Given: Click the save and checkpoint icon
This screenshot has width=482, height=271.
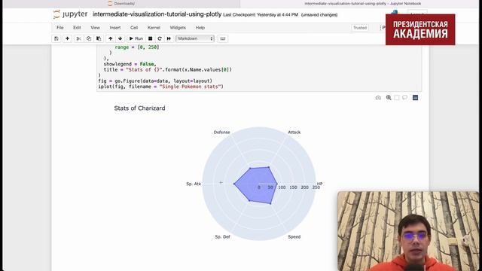Looking at the screenshot, I should click(x=56, y=38).
